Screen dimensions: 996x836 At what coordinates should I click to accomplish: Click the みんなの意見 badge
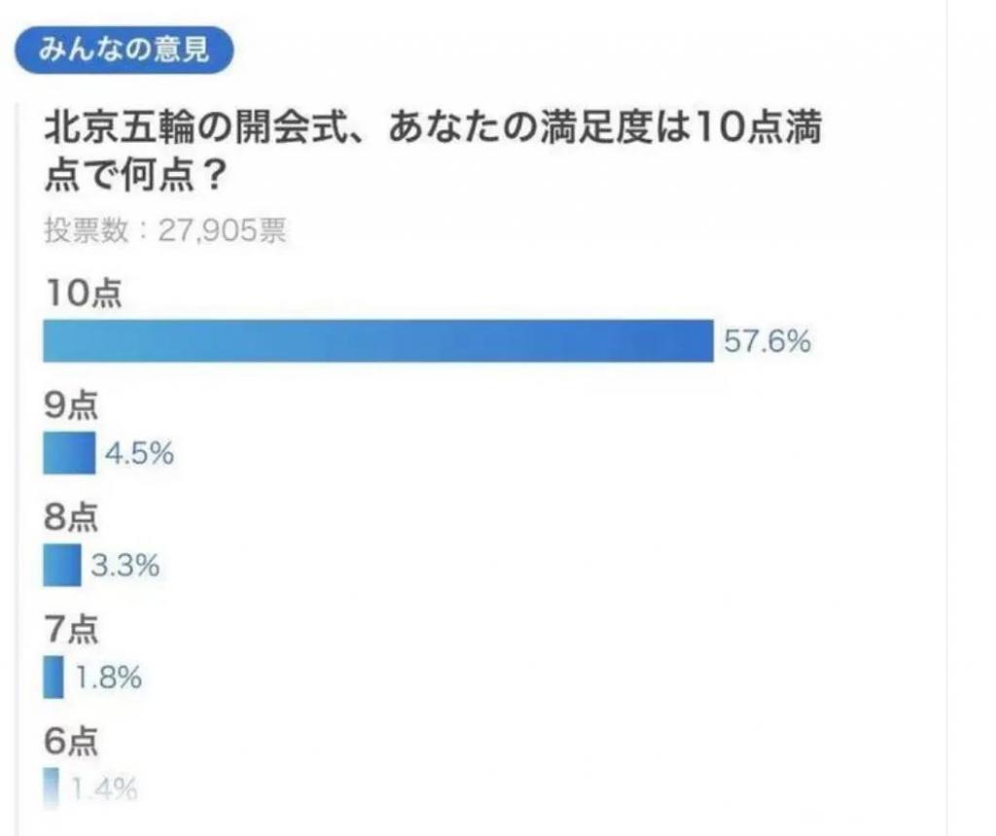coord(124,50)
